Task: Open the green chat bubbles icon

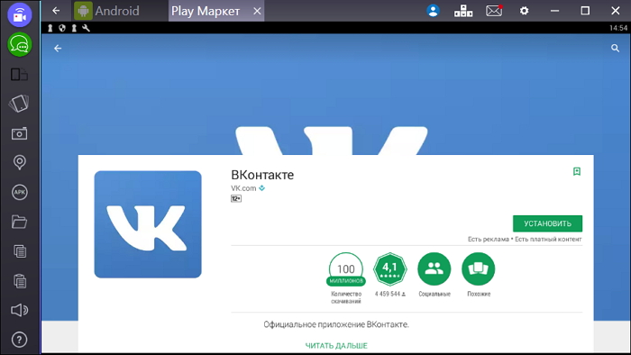Action: (x=19, y=44)
